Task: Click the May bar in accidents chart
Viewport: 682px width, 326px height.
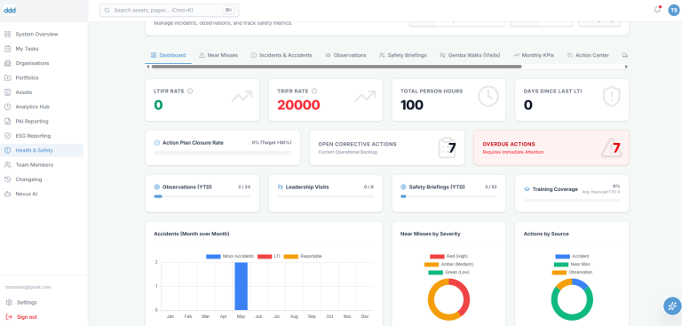Action: [x=241, y=286]
